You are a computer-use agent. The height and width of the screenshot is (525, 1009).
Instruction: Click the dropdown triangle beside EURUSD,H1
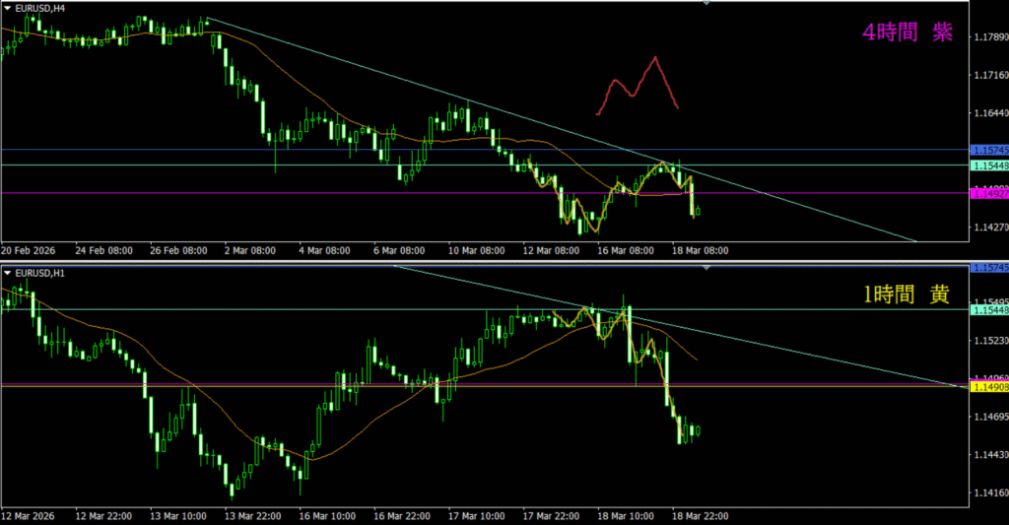pos(8,271)
